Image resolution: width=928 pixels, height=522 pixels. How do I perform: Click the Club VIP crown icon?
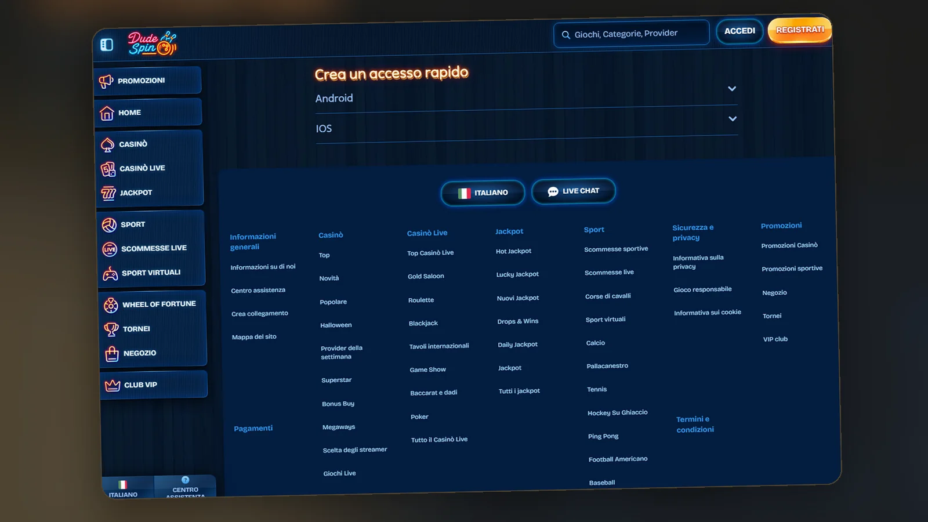point(113,385)
